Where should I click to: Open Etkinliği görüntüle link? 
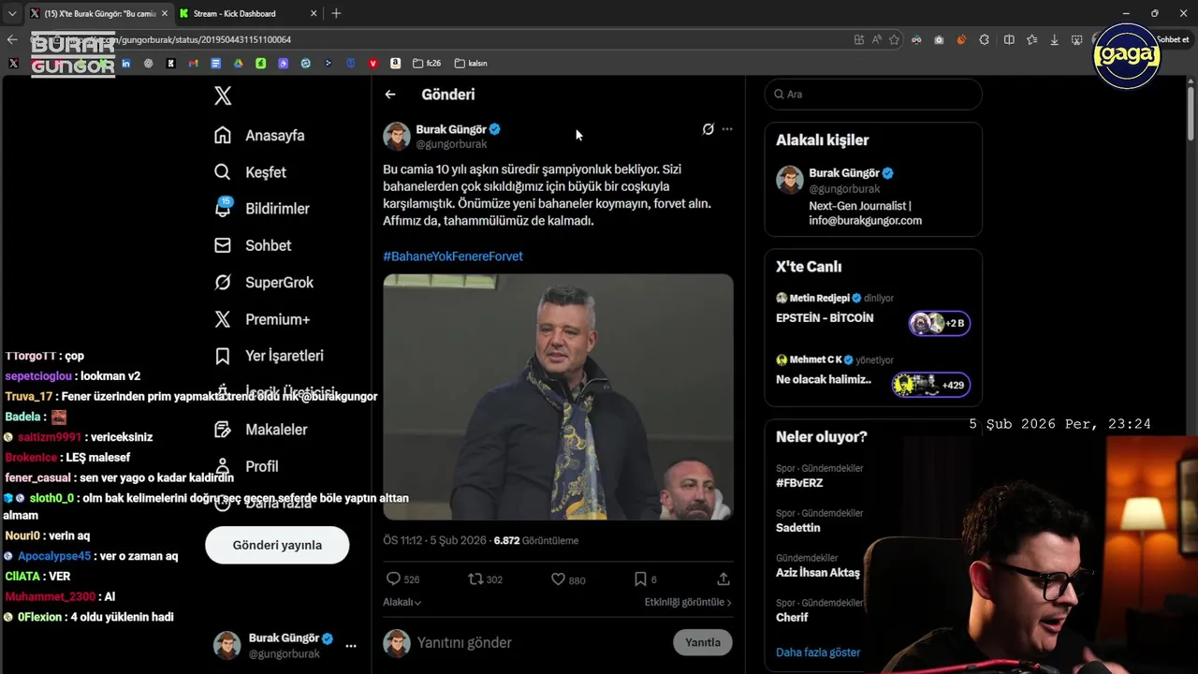click(688, 602)
